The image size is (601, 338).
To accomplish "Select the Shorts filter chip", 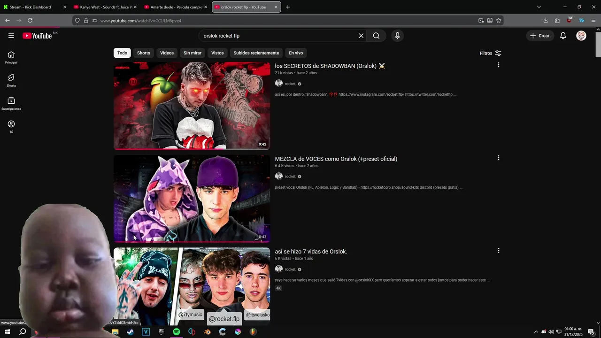I will [144, 53].
